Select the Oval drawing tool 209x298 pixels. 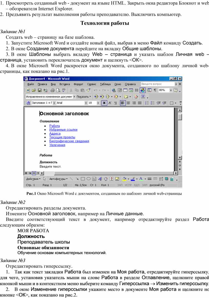[x=88, y=179]
